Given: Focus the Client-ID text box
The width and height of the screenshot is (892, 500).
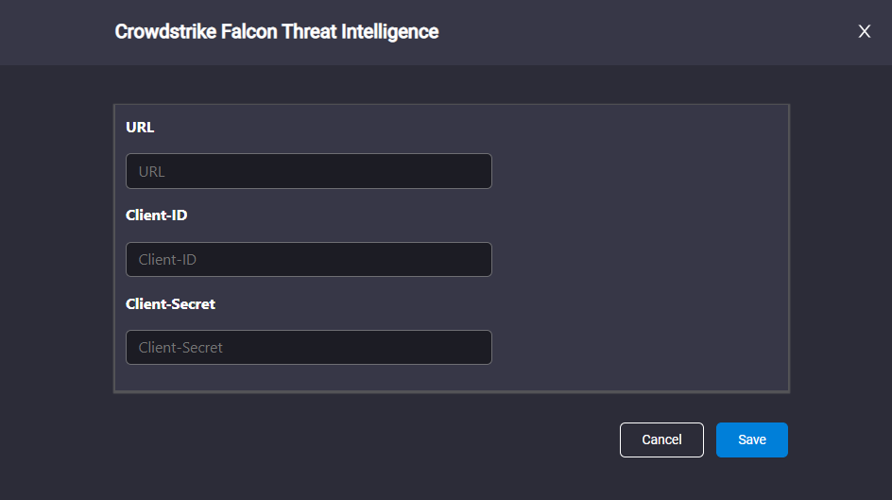Looking at the screenshot, I should point(309,259).
